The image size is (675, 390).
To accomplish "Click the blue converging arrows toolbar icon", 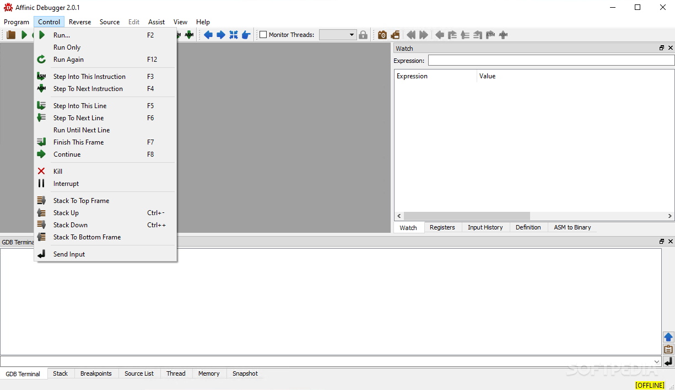I will click(234, 35).
